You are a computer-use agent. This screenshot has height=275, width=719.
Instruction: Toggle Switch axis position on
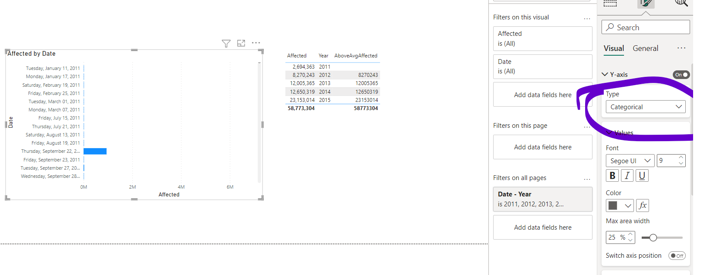coord(677,256)
